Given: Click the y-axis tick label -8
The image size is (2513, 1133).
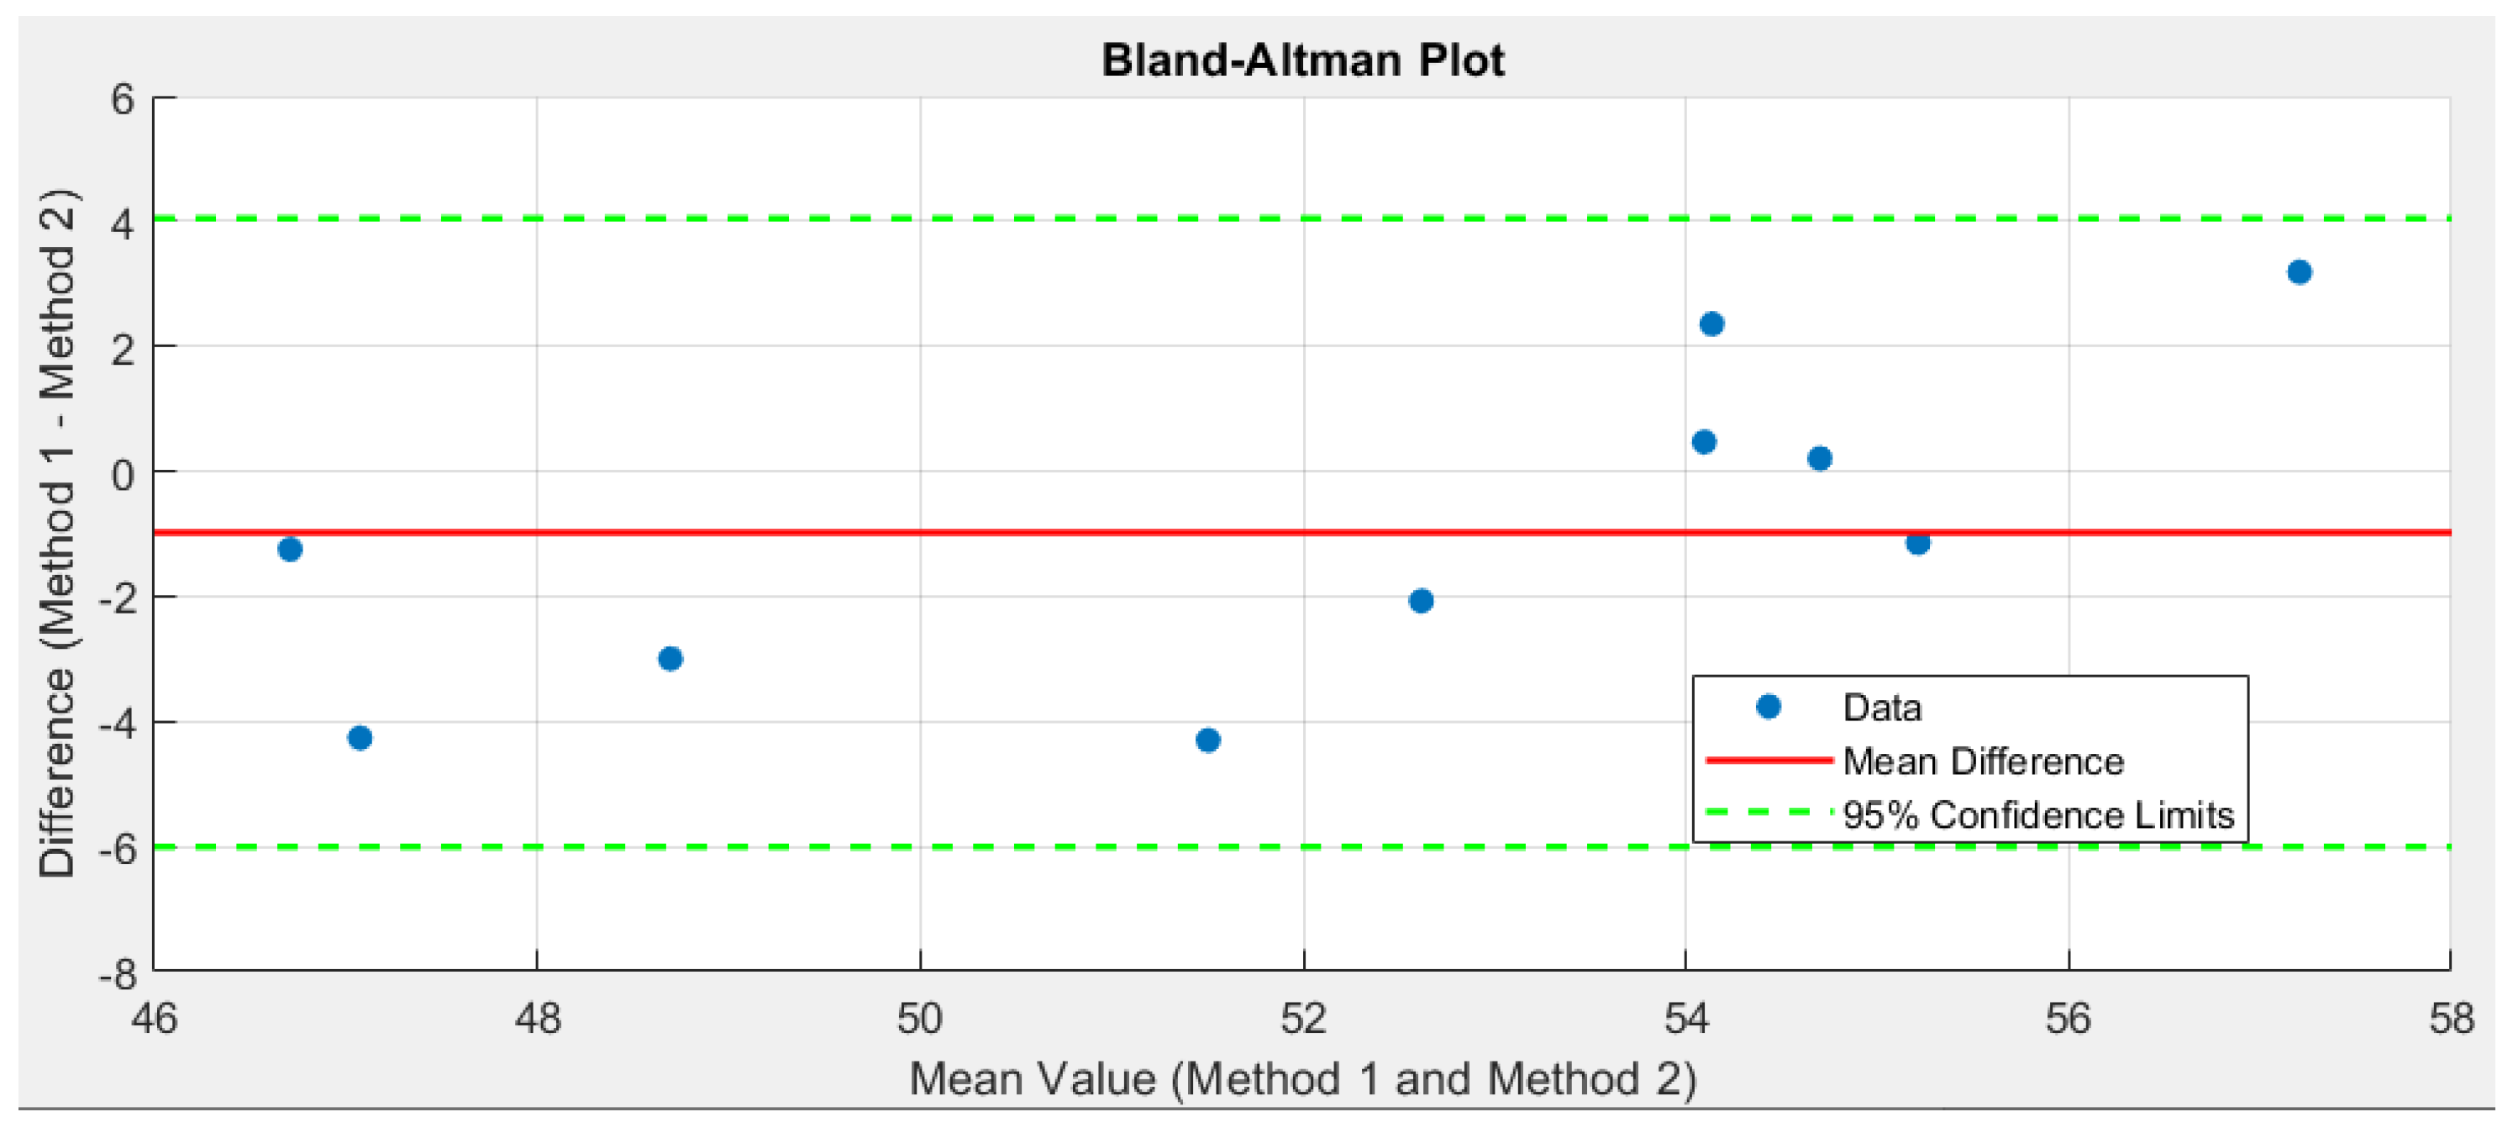Looking at the screenshot, I should click(117, 974).
